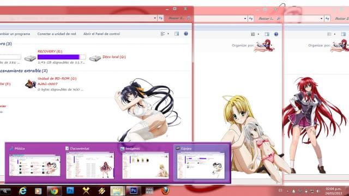Click the 0 bytes disponibles de 300 text

click(x=61, y=89)
